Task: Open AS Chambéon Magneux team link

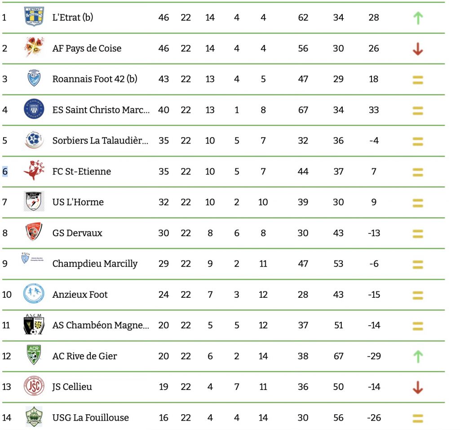Action: coord(101,326)
